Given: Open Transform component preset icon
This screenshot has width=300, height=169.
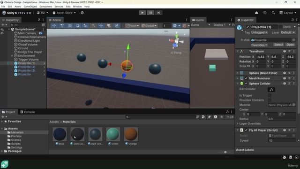Looking at the screenshot, I should 289,51.
